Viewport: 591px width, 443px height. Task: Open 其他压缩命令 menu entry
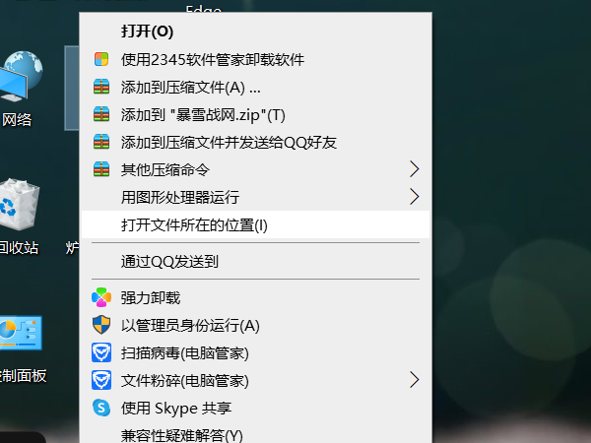pos(255,169)
